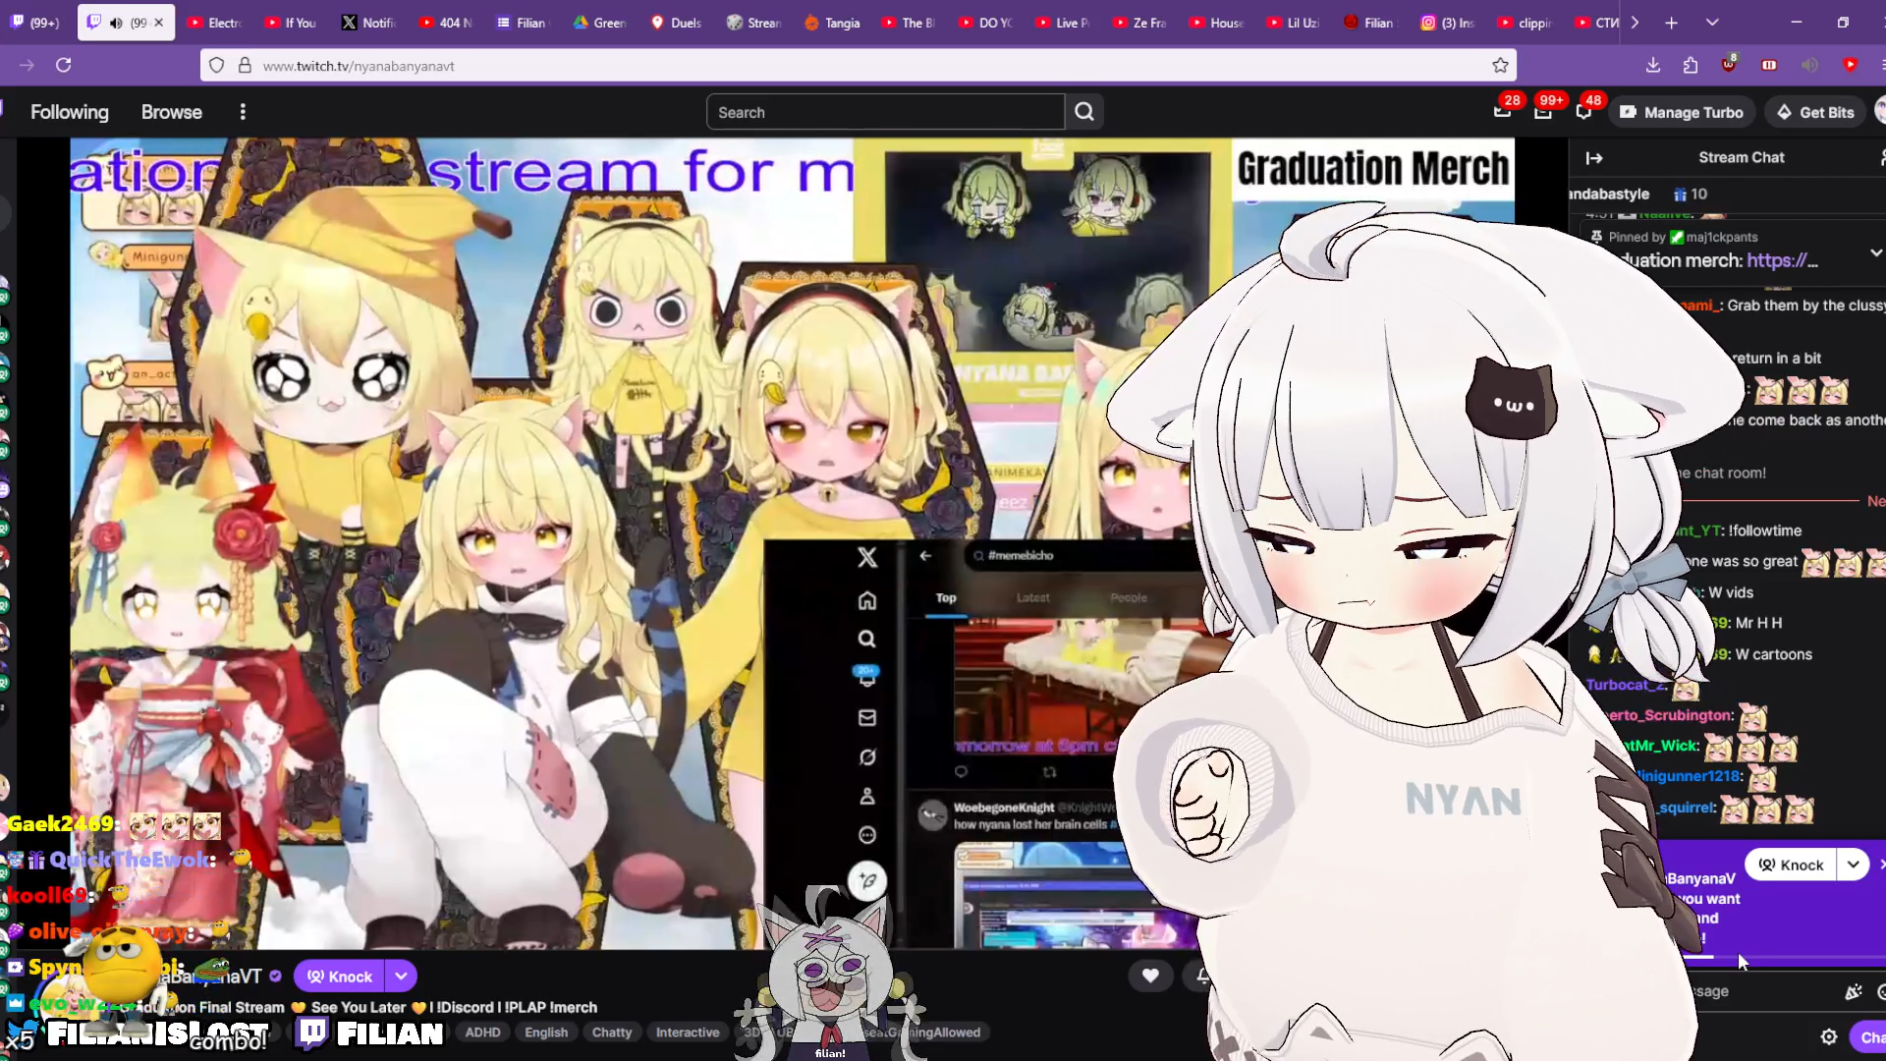Open the Twitch inbox with badge 28
The height and width of the screenshot is (1061, 1886).
click(x=1503, y=111)
